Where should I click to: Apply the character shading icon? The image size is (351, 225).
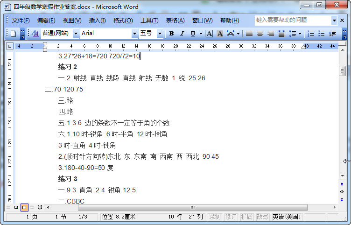point(220,34)
